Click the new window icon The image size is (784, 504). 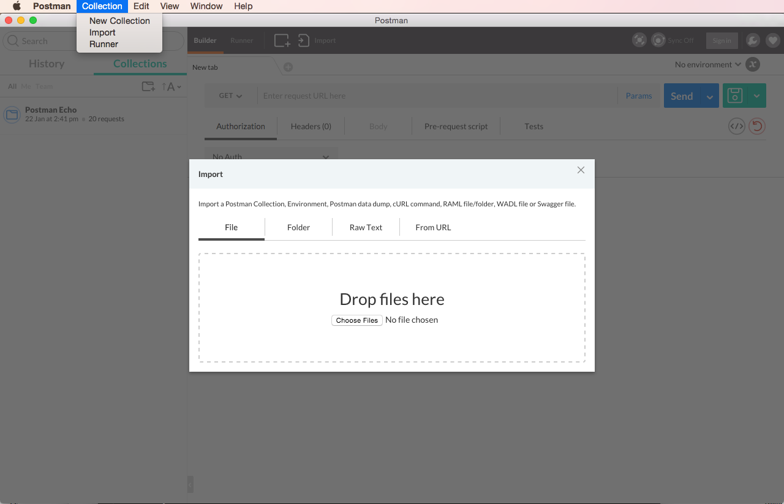tap(282, 40)
